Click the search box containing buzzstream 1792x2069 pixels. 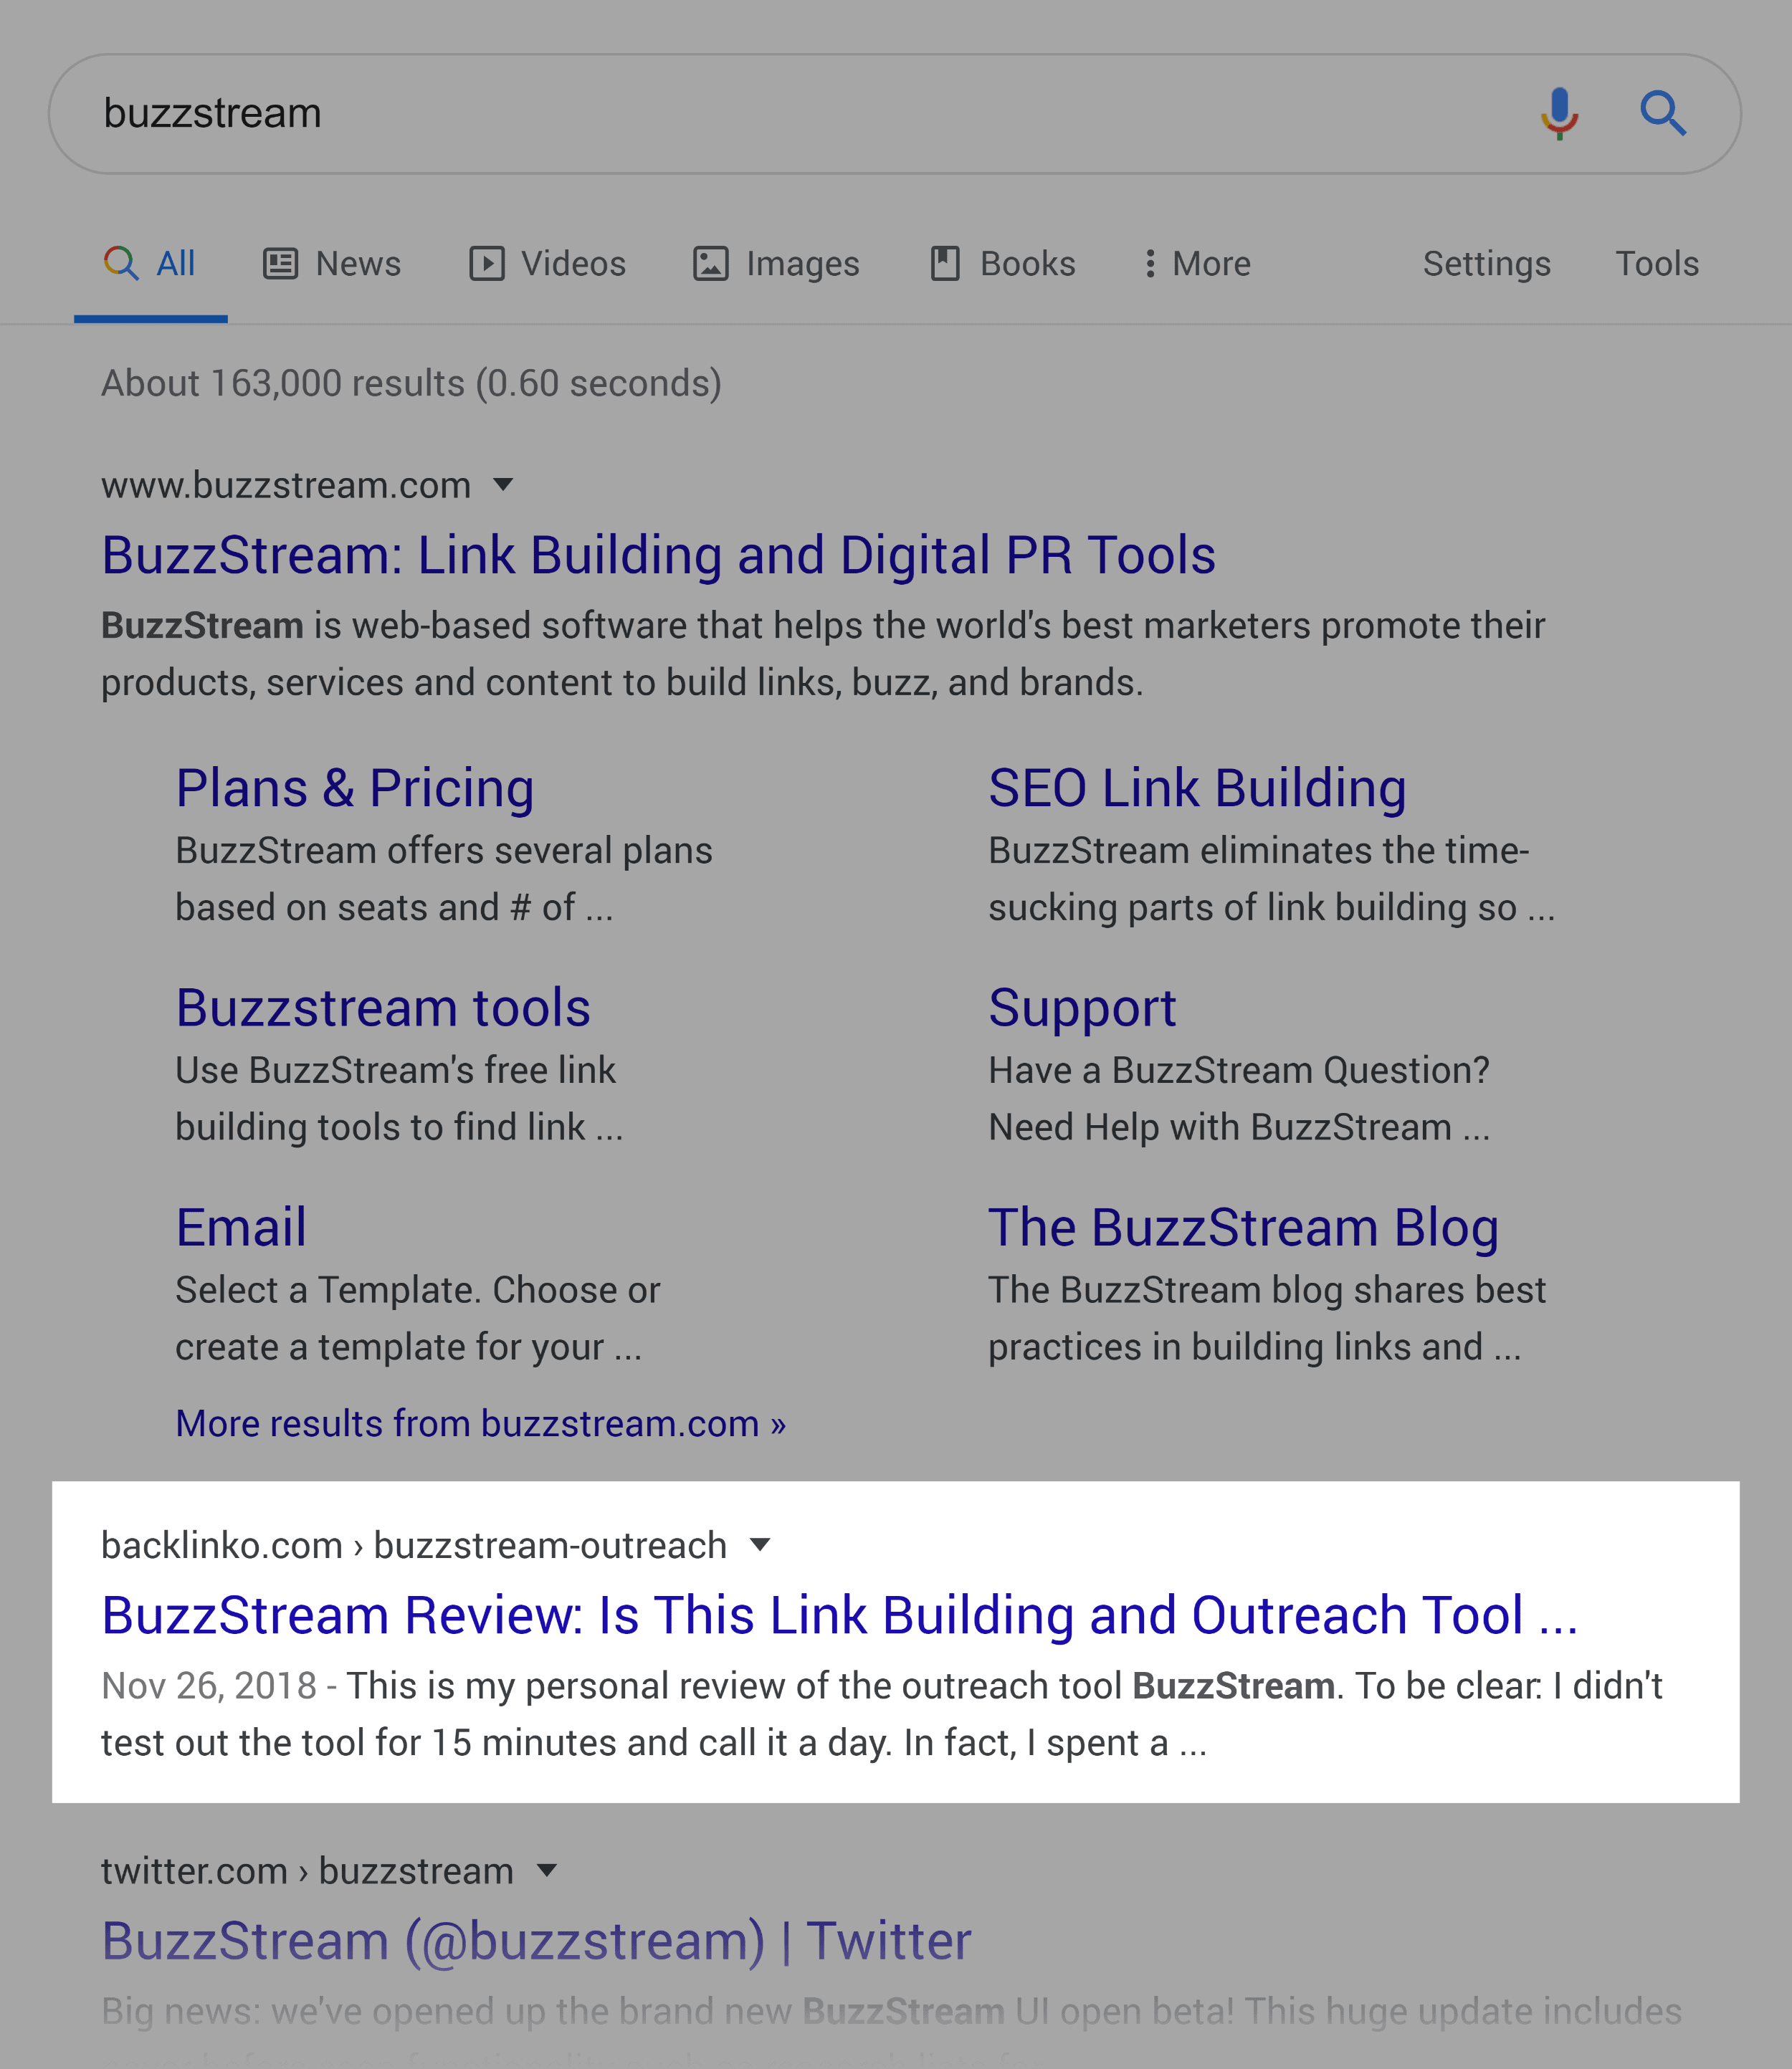895,113
